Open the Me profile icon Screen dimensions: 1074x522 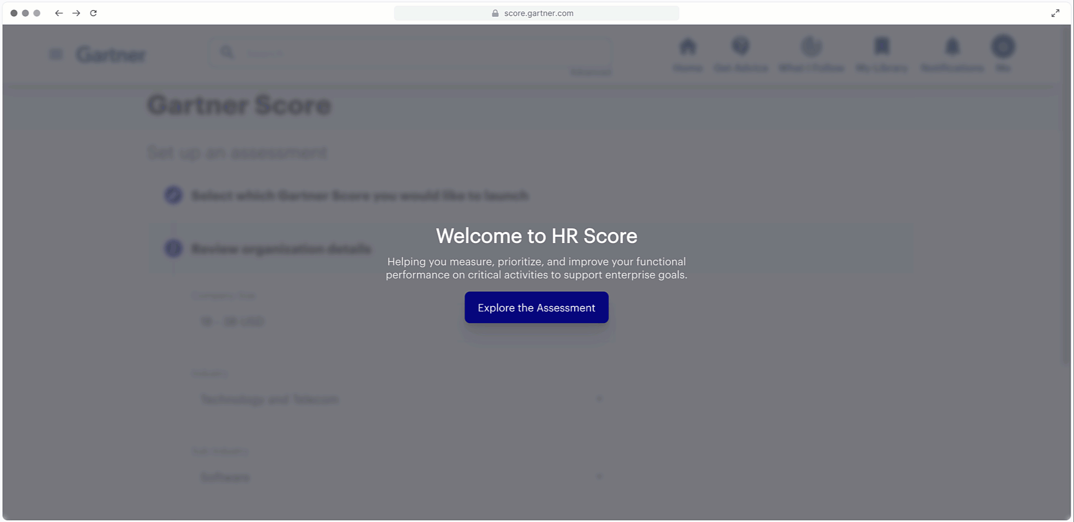1004,49
